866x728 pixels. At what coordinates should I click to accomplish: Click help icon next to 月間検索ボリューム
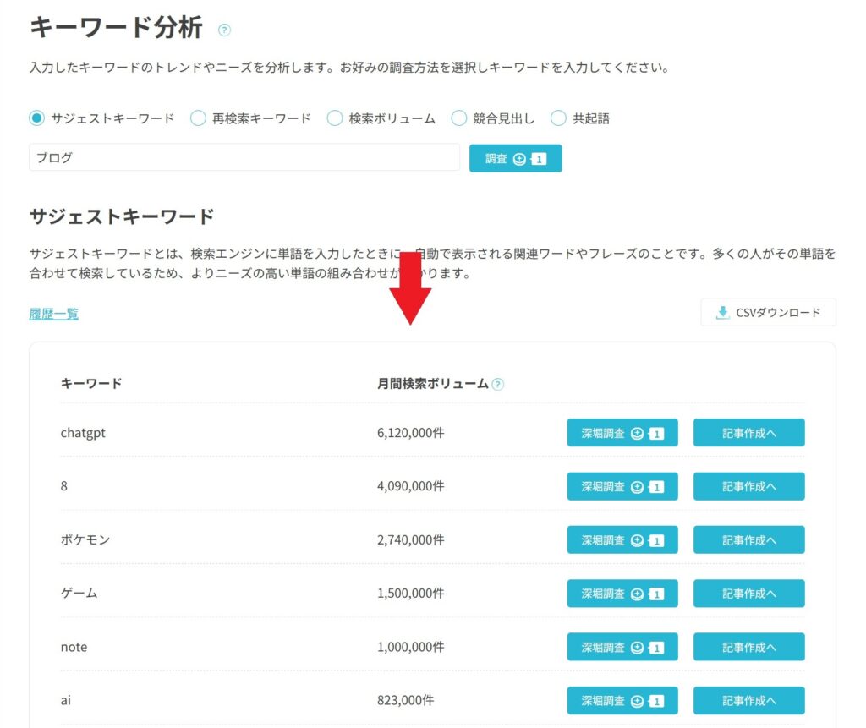[498, 384]
